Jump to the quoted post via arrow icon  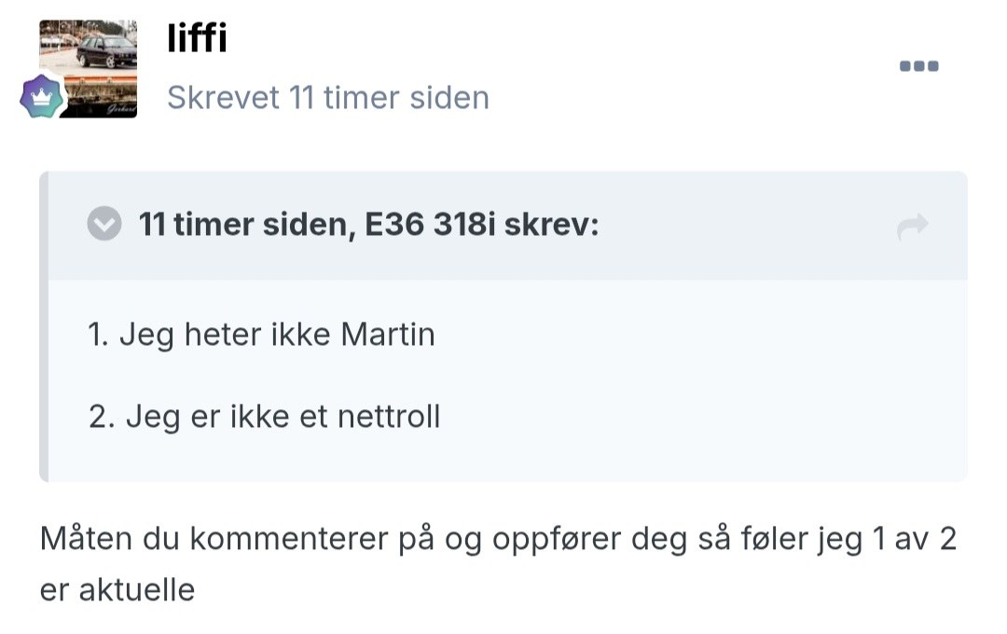(913, 226)
